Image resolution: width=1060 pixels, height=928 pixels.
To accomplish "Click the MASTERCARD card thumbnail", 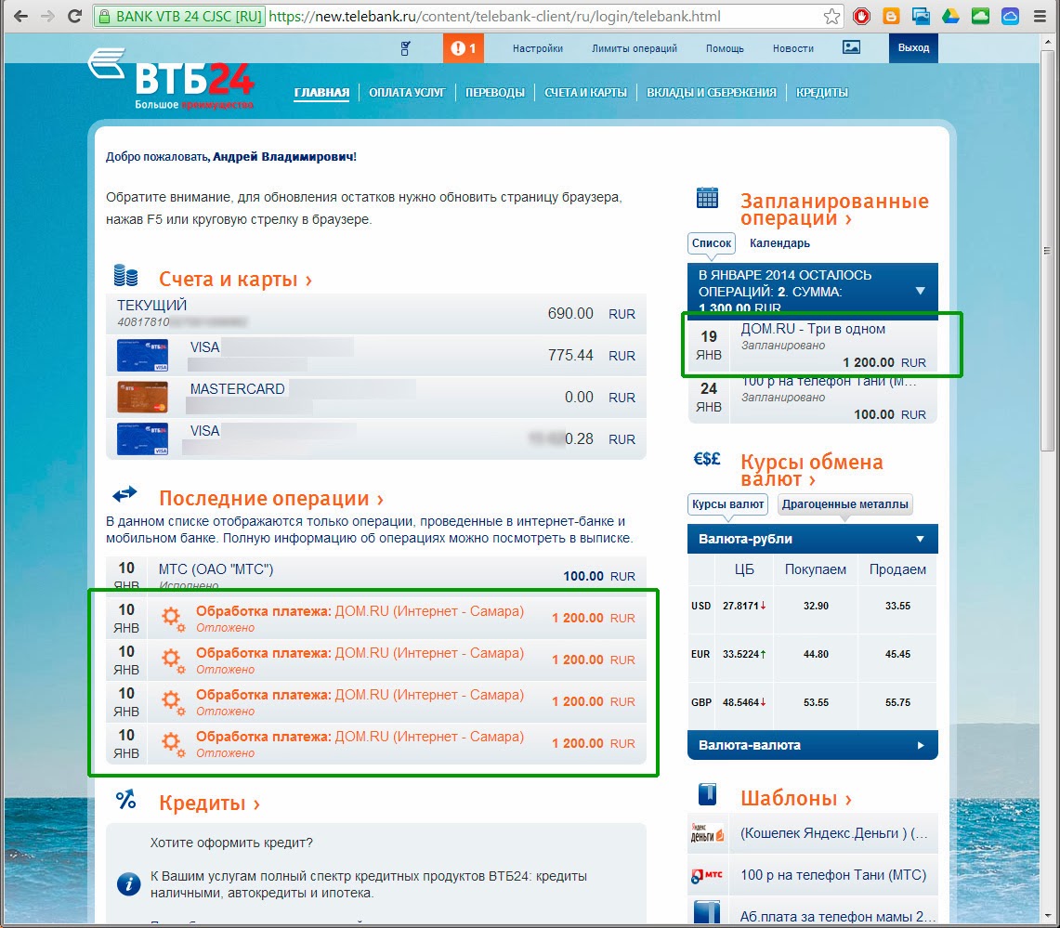I will point(142,398).
